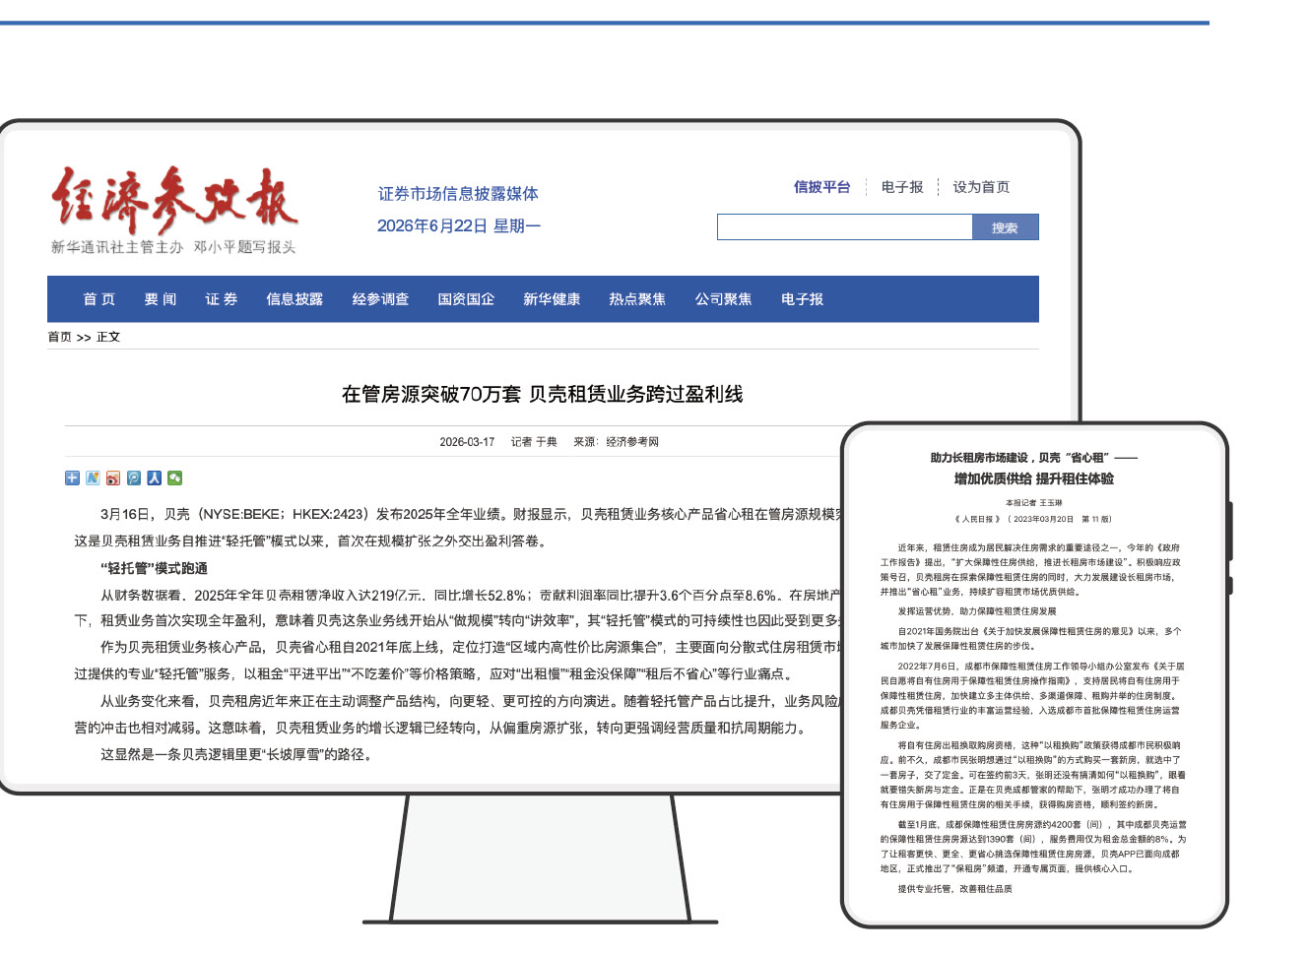Click the source 经济参考网
The height and width of the screenshot is (955, 1310).
(x=632, y=442)
